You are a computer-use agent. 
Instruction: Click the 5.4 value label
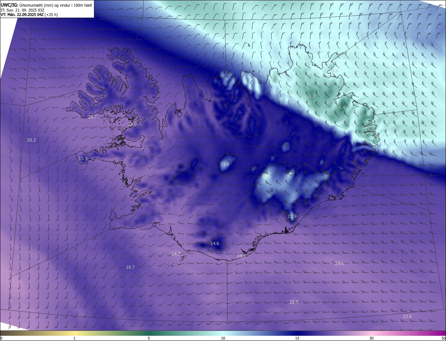(342, 108)
